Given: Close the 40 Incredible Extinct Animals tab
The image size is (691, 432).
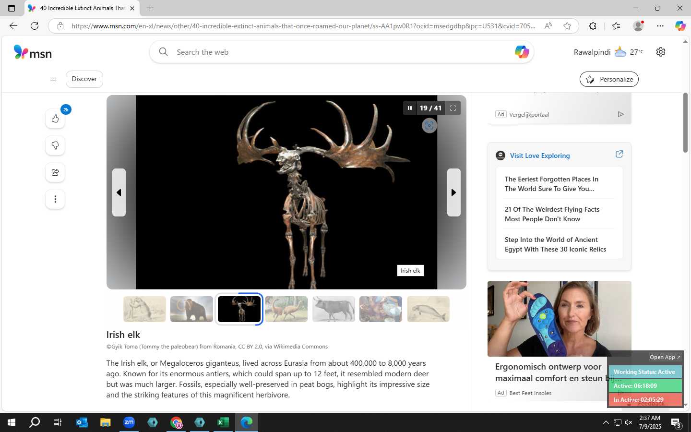Looking at the screenshot, I should point(132,8).
